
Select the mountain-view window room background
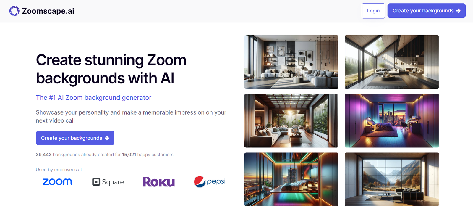(x=391, y=179)
